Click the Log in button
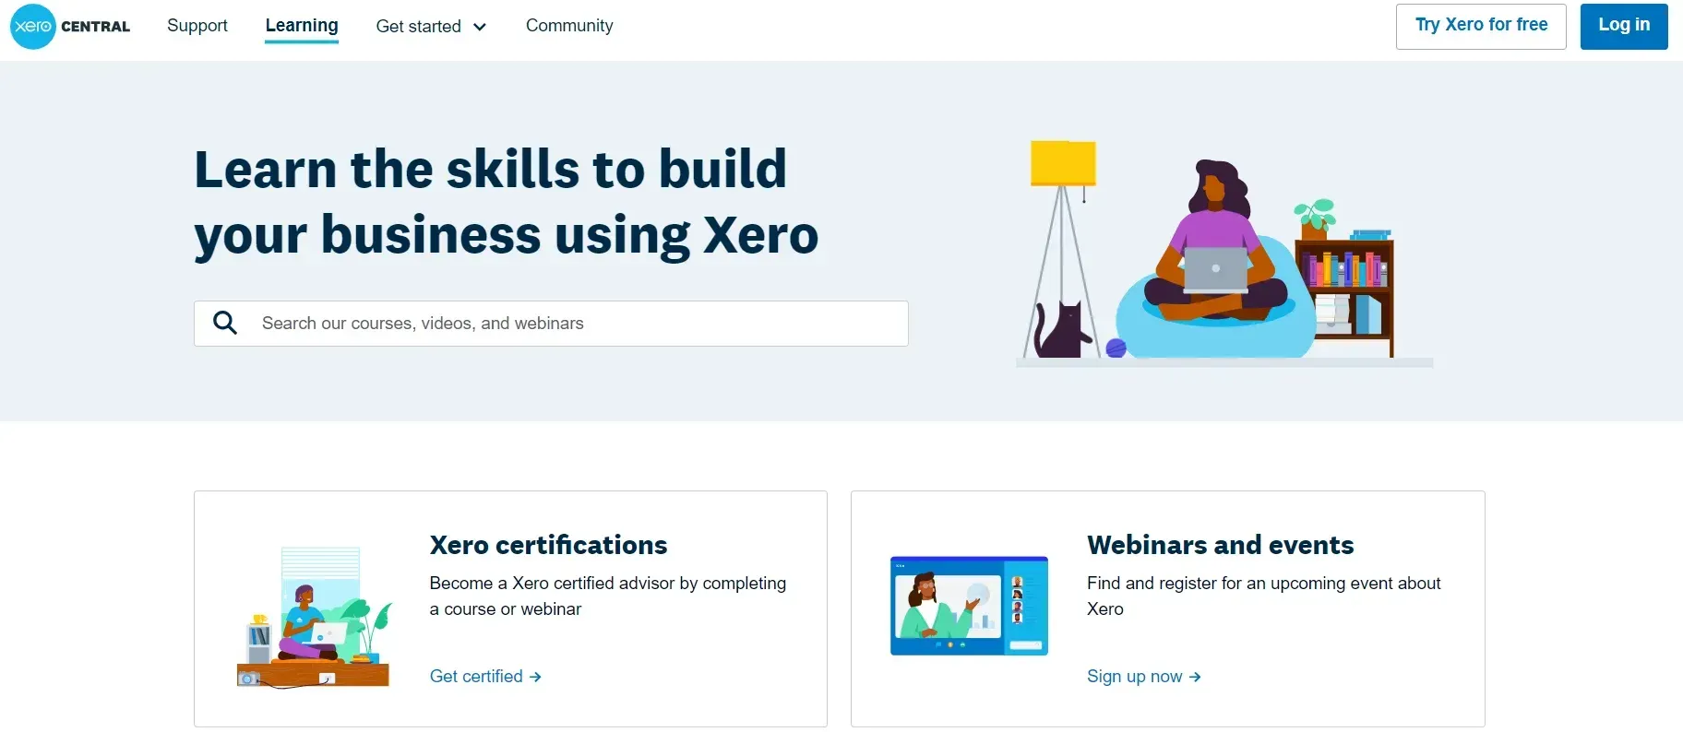Image resolution: width=1683 pixels, height=732 pixels. pyautogui.click(x=1624, y=26)
